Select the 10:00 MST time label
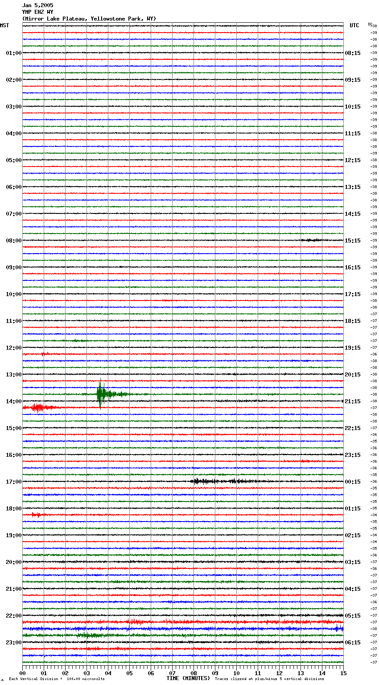 pos(14,294)
